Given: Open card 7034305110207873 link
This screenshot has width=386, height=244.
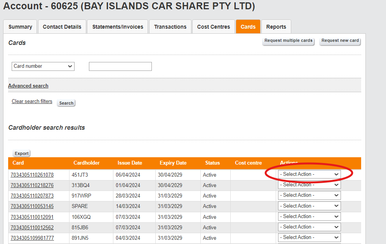Looking at the screenshot, I should point(32,196).
